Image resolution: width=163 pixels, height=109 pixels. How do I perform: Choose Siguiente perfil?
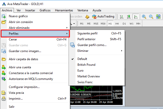pos(97,33)
